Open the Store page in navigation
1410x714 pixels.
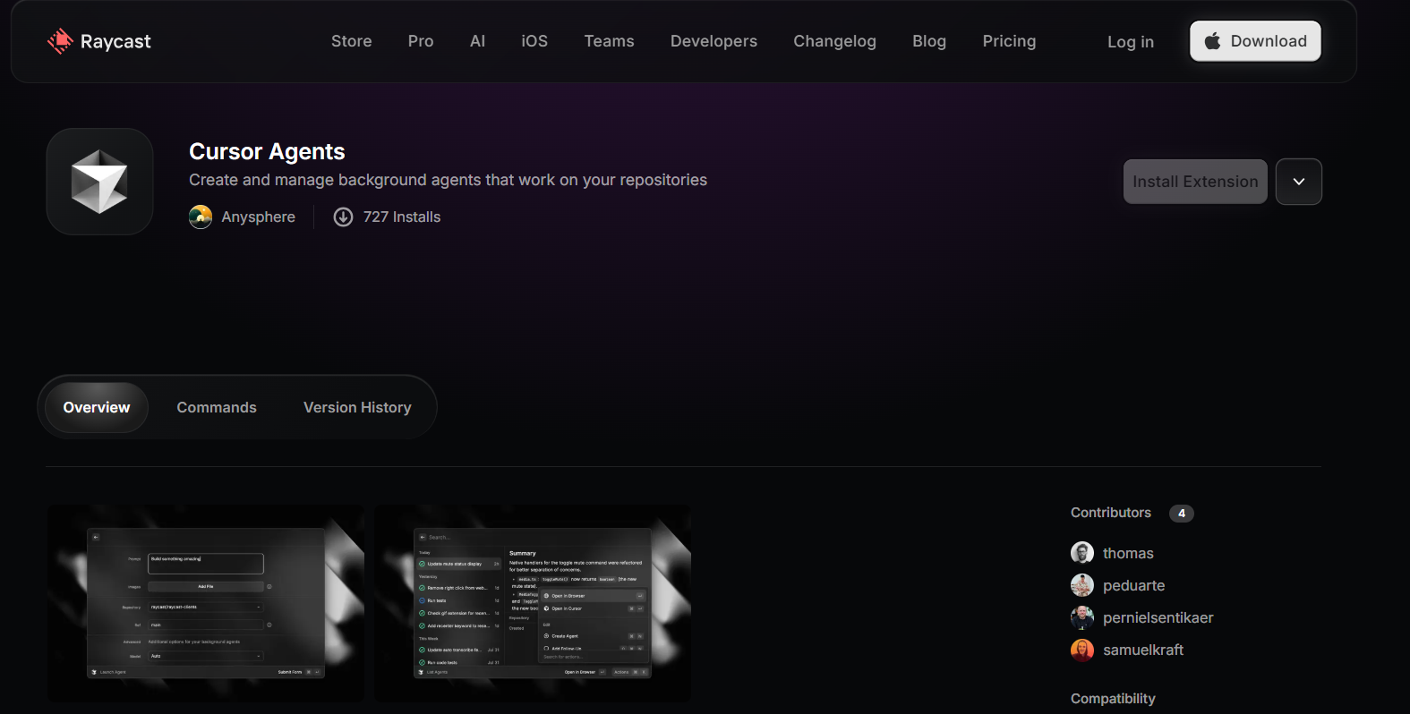[x=351, y=41]
